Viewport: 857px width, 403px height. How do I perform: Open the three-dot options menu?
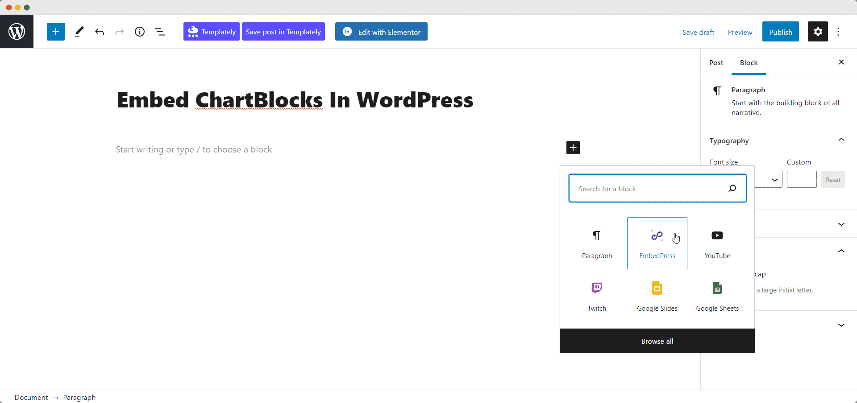click(838, 32)
